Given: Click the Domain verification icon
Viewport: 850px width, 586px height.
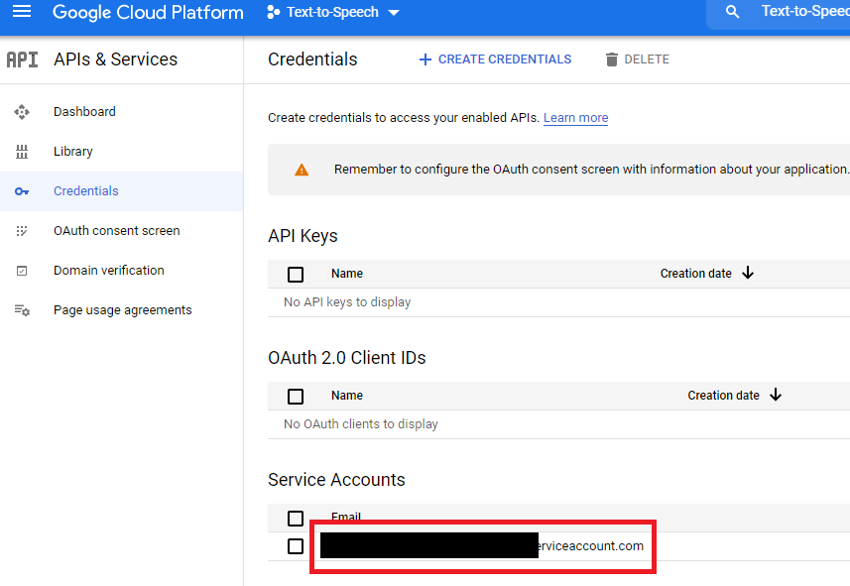Looking at the screenshot, I should point(22,271).
